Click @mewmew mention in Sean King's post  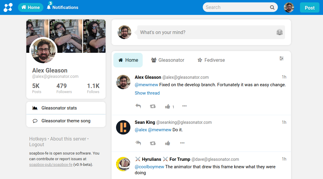160,130
